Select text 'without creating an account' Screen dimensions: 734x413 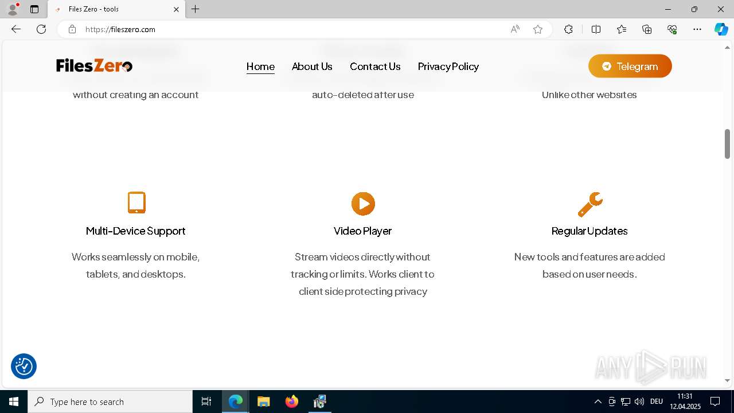[136, 95]
